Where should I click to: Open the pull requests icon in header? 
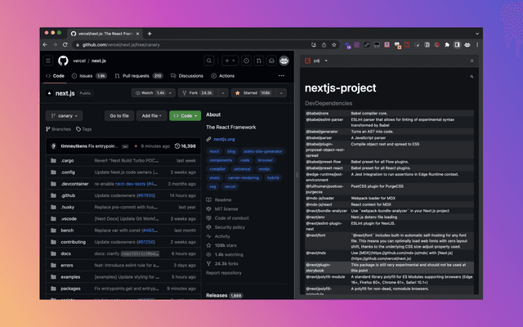pyautogui.click(x=259, y=60)
